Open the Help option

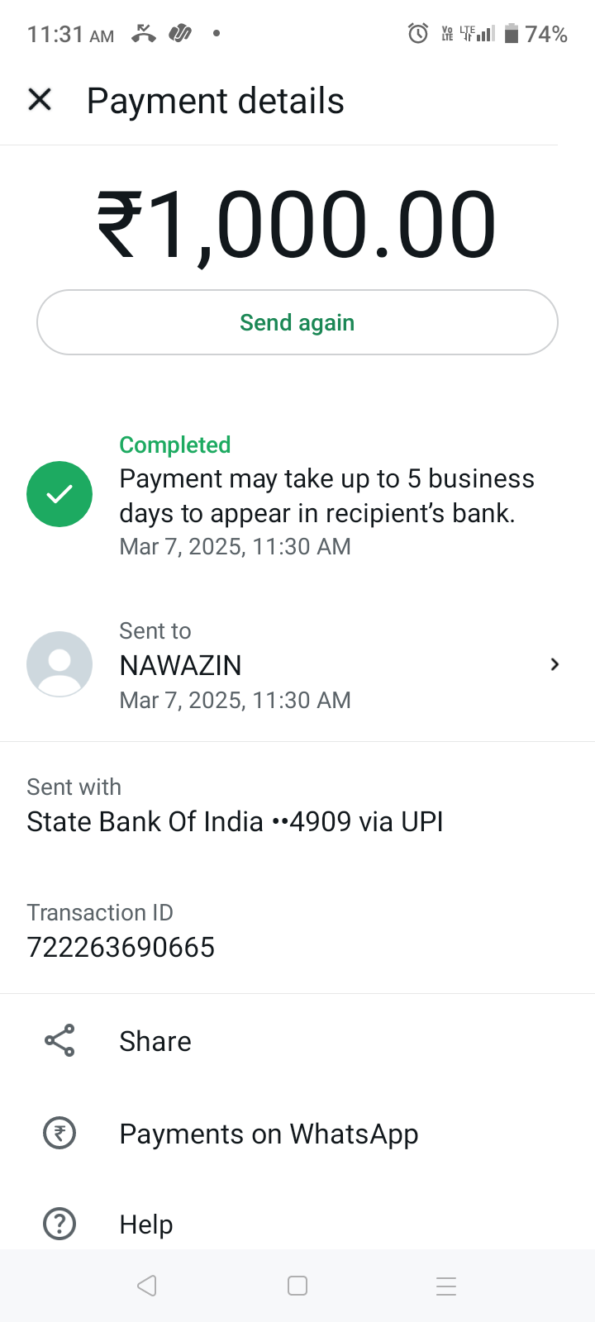(146, 1224)
